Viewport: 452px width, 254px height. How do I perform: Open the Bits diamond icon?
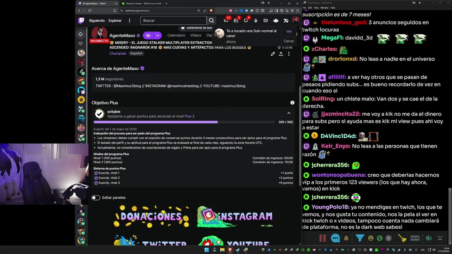(256, 20)
